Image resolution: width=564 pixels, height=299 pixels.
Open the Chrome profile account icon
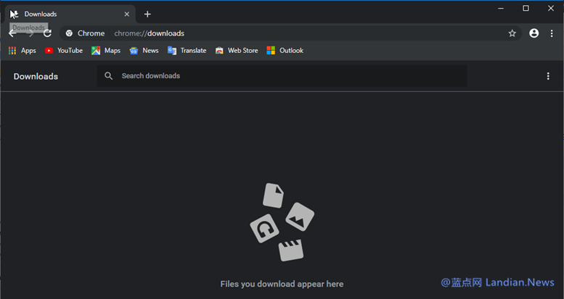[x=534, y=33]
